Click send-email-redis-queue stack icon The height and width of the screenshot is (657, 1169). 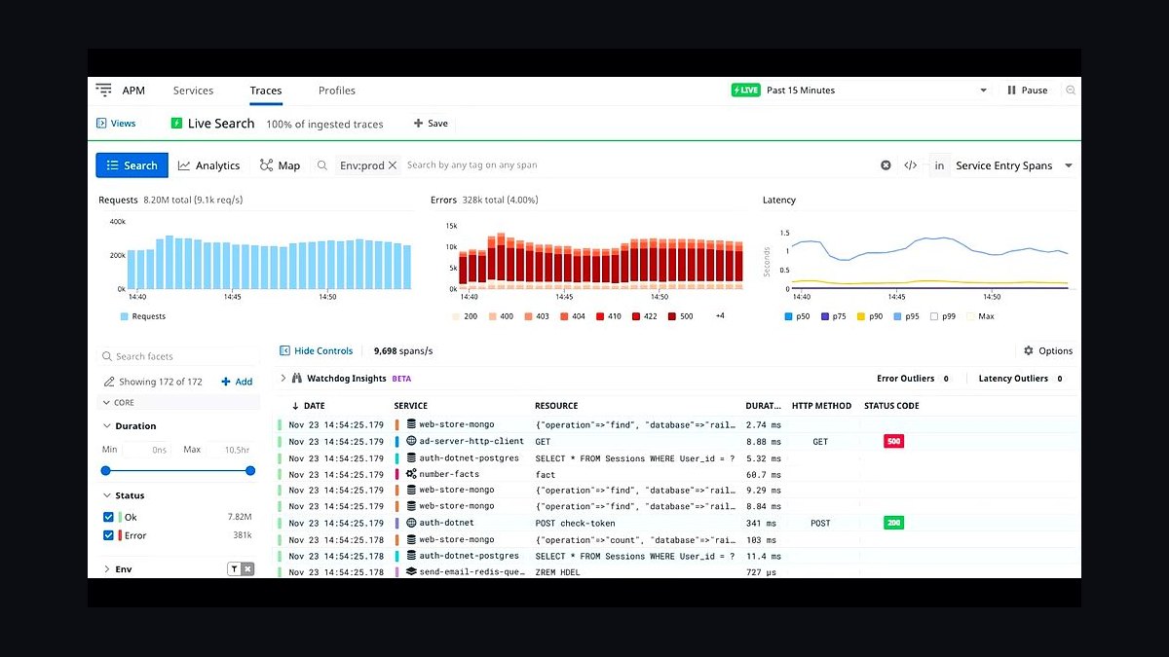click(412, 572)
